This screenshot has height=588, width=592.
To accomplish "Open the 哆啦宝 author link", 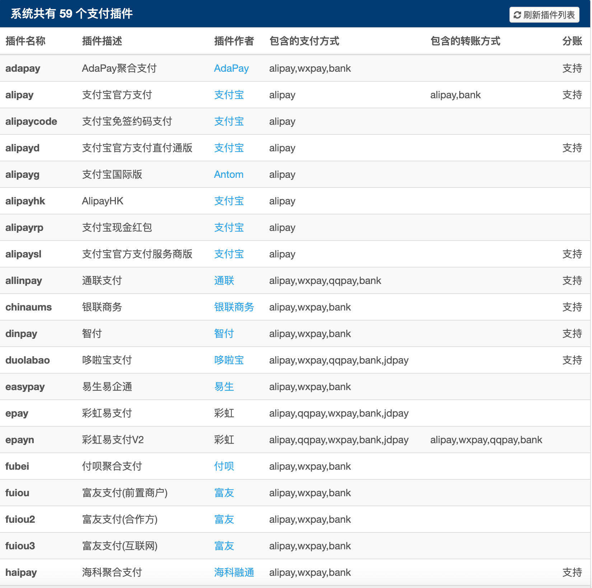I will click(x=229, y=360).
